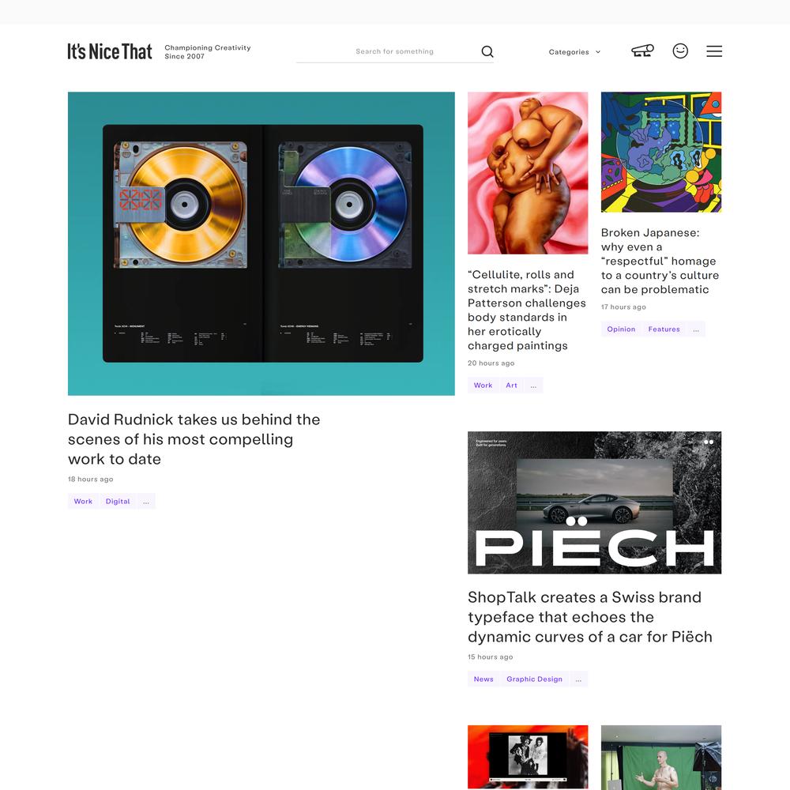Screen dimensions: 790x790
Task: Expand more tags under David Rudnick article
Action: 146,502
